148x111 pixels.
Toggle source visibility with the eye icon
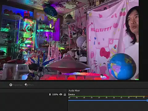[x=61, y=94]
